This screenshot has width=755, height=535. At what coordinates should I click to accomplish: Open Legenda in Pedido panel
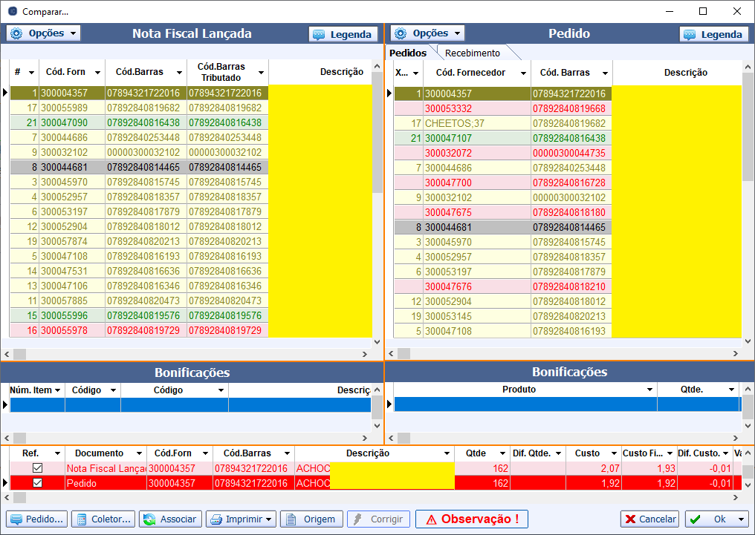point(713,34)
